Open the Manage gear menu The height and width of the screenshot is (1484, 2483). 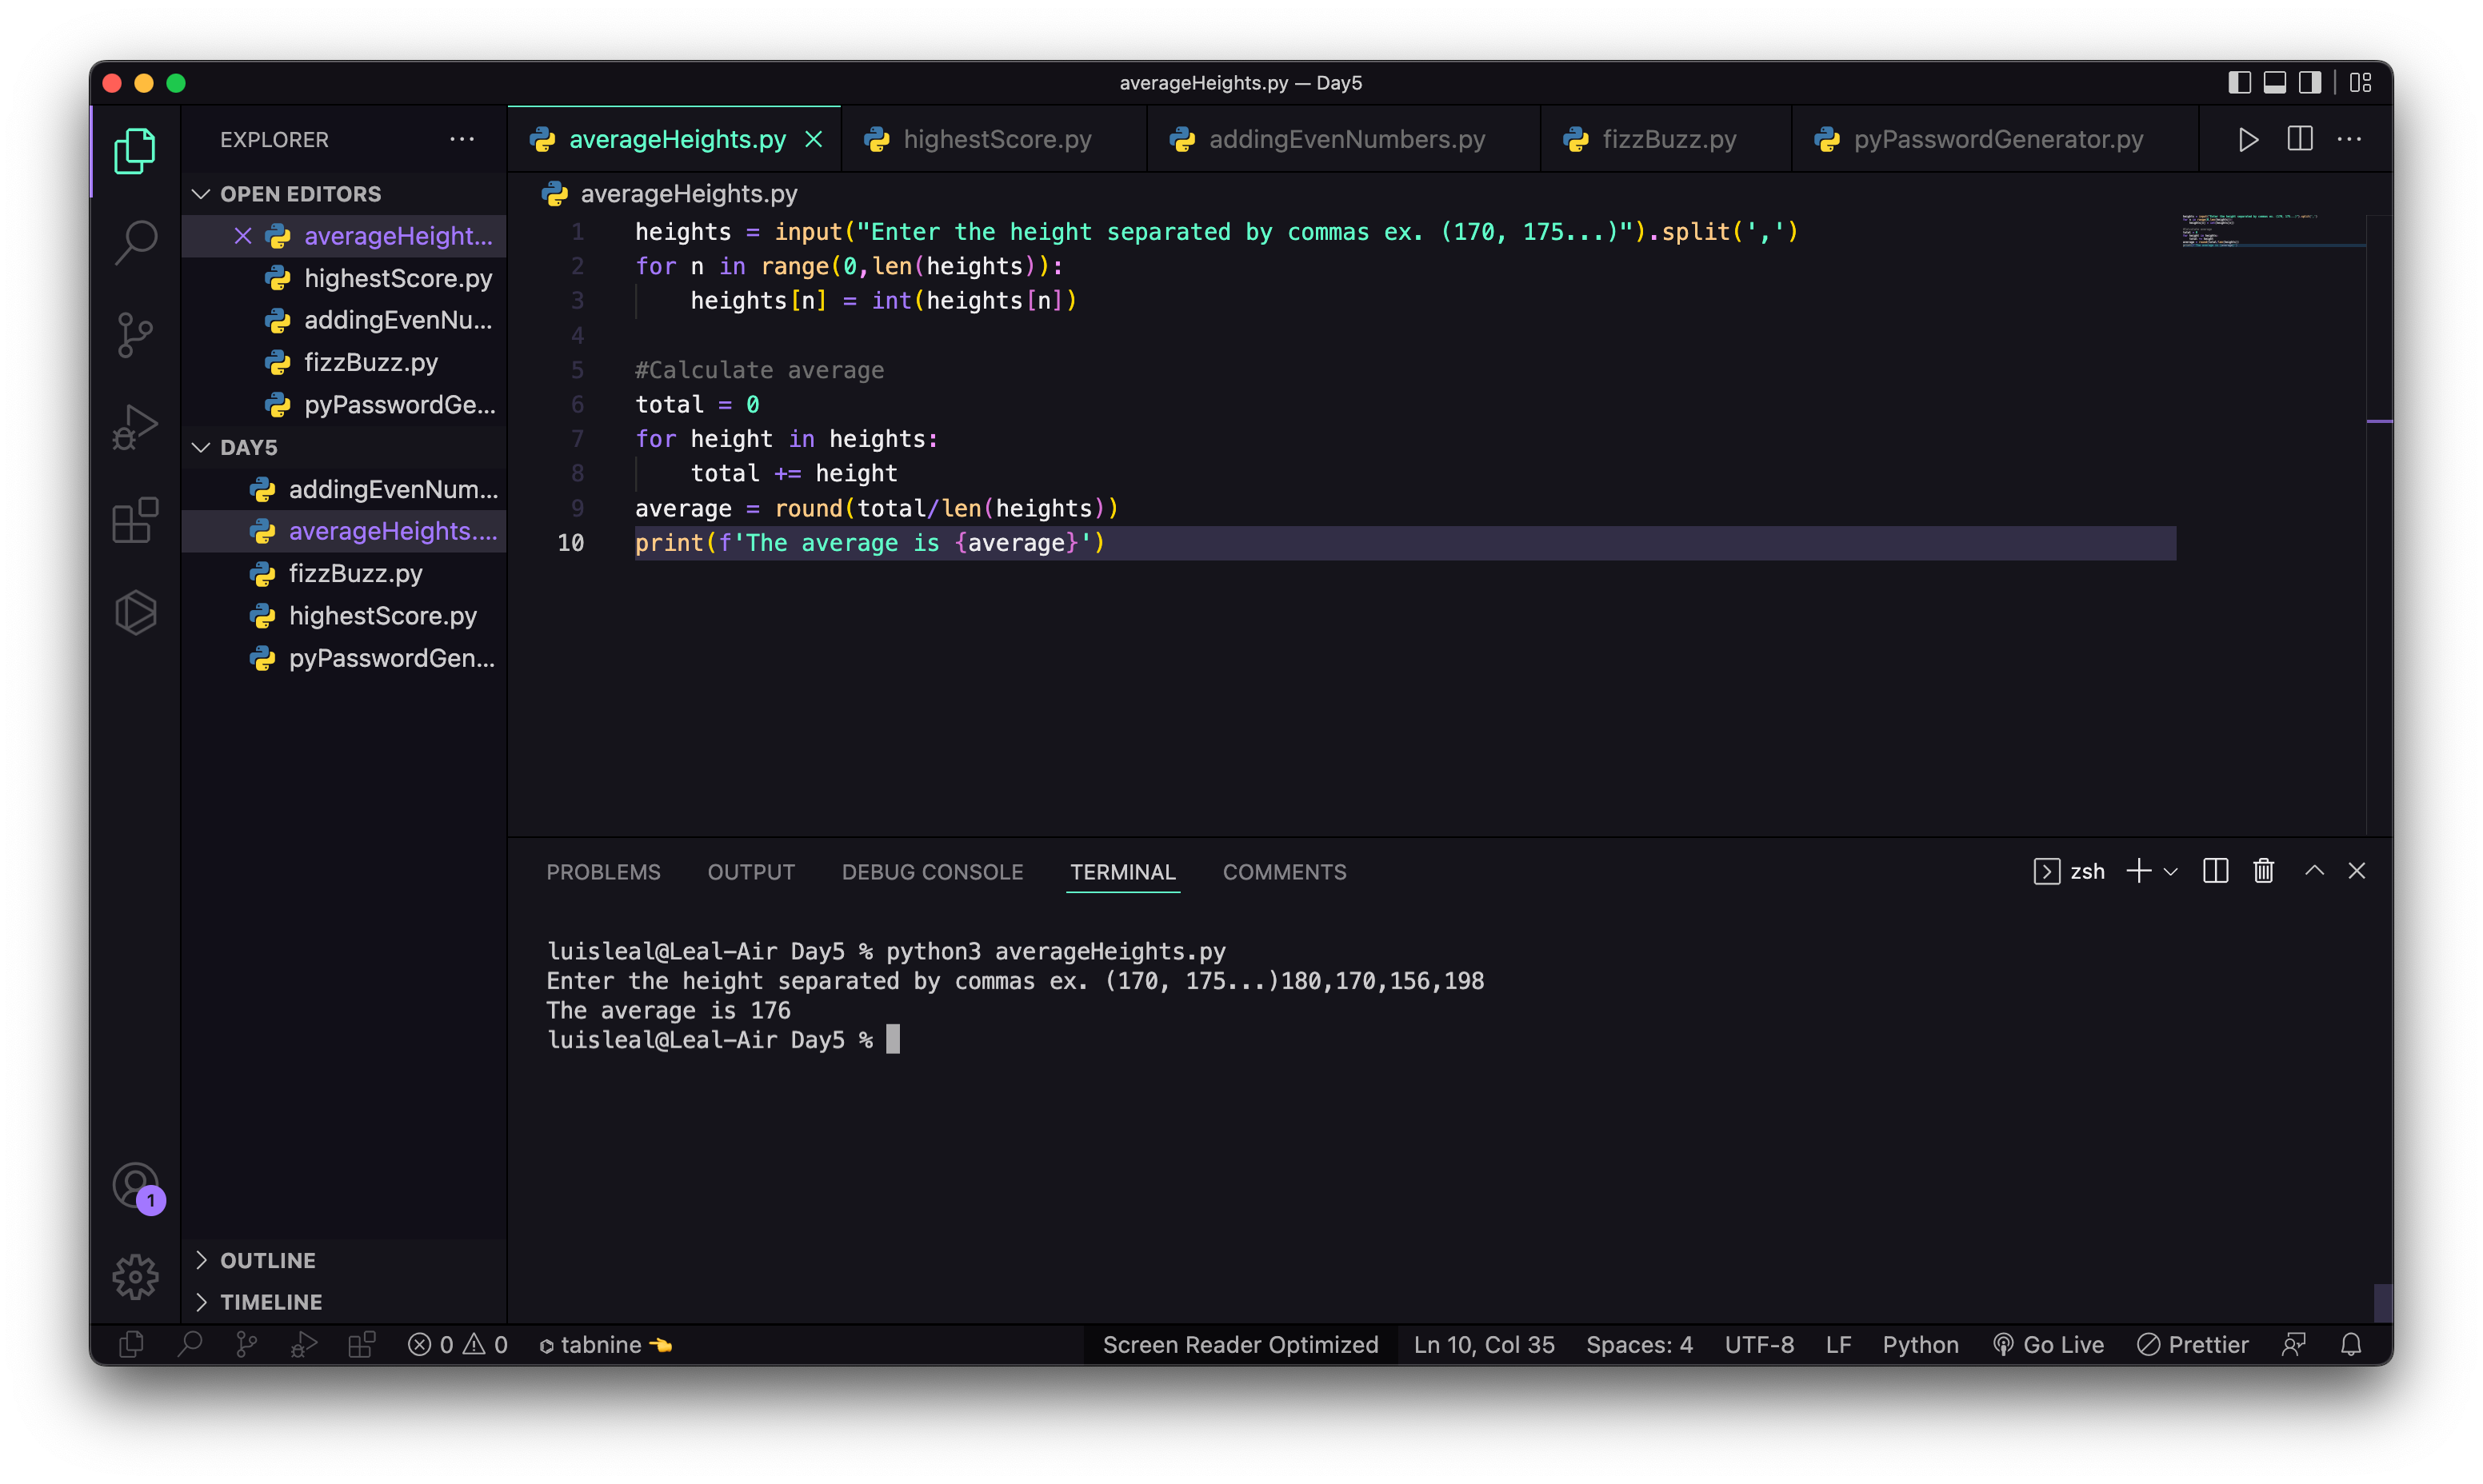point(135,1277)
